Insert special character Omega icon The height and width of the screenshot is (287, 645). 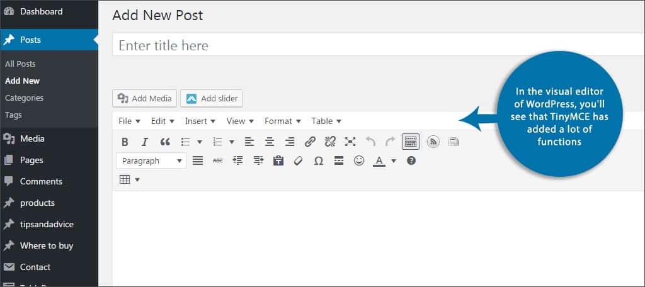318,161
